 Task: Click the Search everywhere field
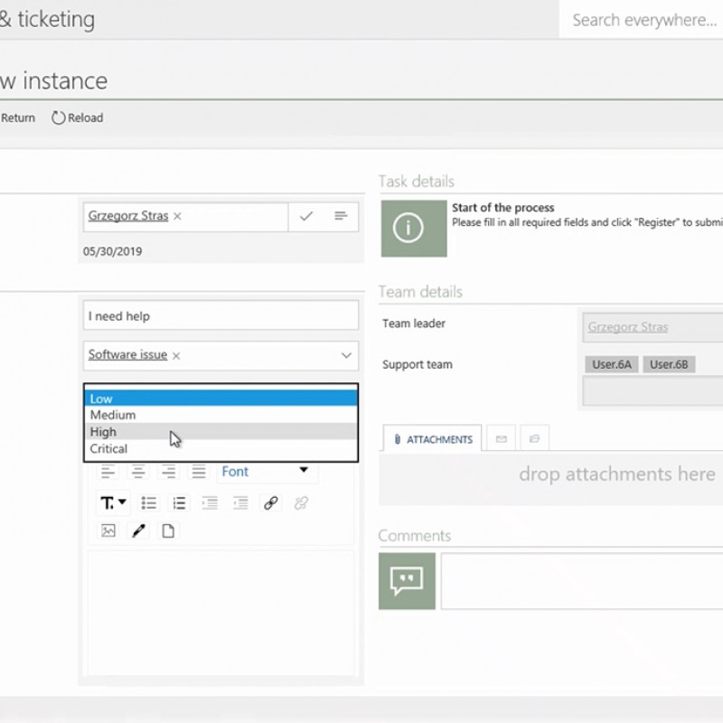[643, 20]
